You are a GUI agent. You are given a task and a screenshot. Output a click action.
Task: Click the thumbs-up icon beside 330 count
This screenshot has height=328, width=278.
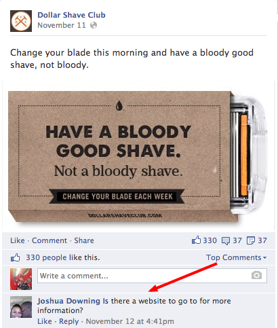pyautogui.click(x=196, y=240)
